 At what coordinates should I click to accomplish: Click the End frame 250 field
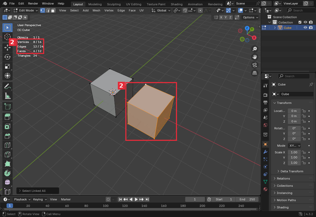247,199
